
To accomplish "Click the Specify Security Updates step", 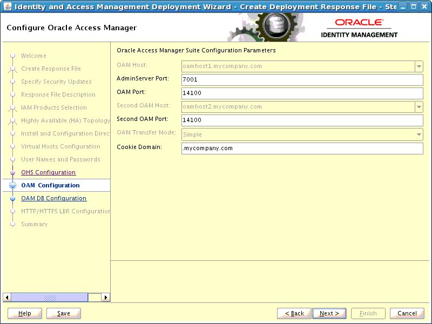I will coord(56,82).
